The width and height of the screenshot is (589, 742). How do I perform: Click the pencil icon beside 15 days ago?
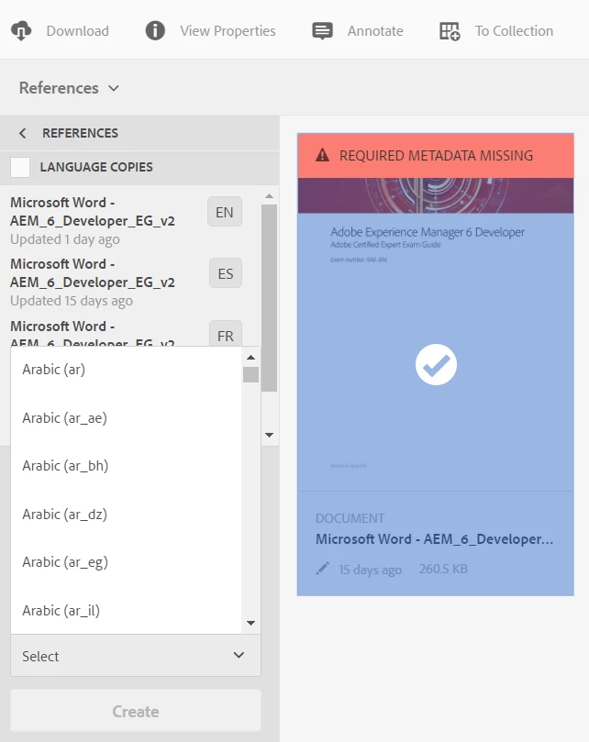pyautogui.click(x=322, y=569)
